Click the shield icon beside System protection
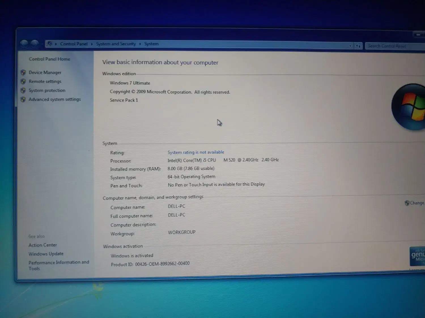 [23, 90]
